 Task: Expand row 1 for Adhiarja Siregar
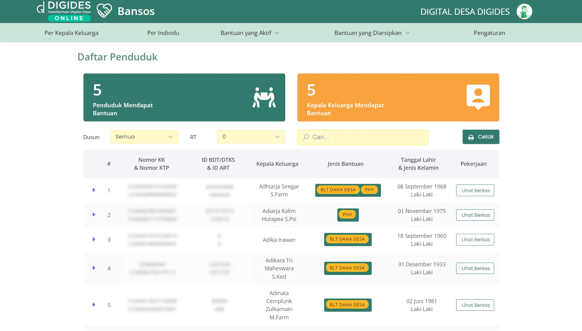[x=94, y=190]
